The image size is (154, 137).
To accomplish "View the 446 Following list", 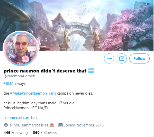I will (x=16, y=133).
